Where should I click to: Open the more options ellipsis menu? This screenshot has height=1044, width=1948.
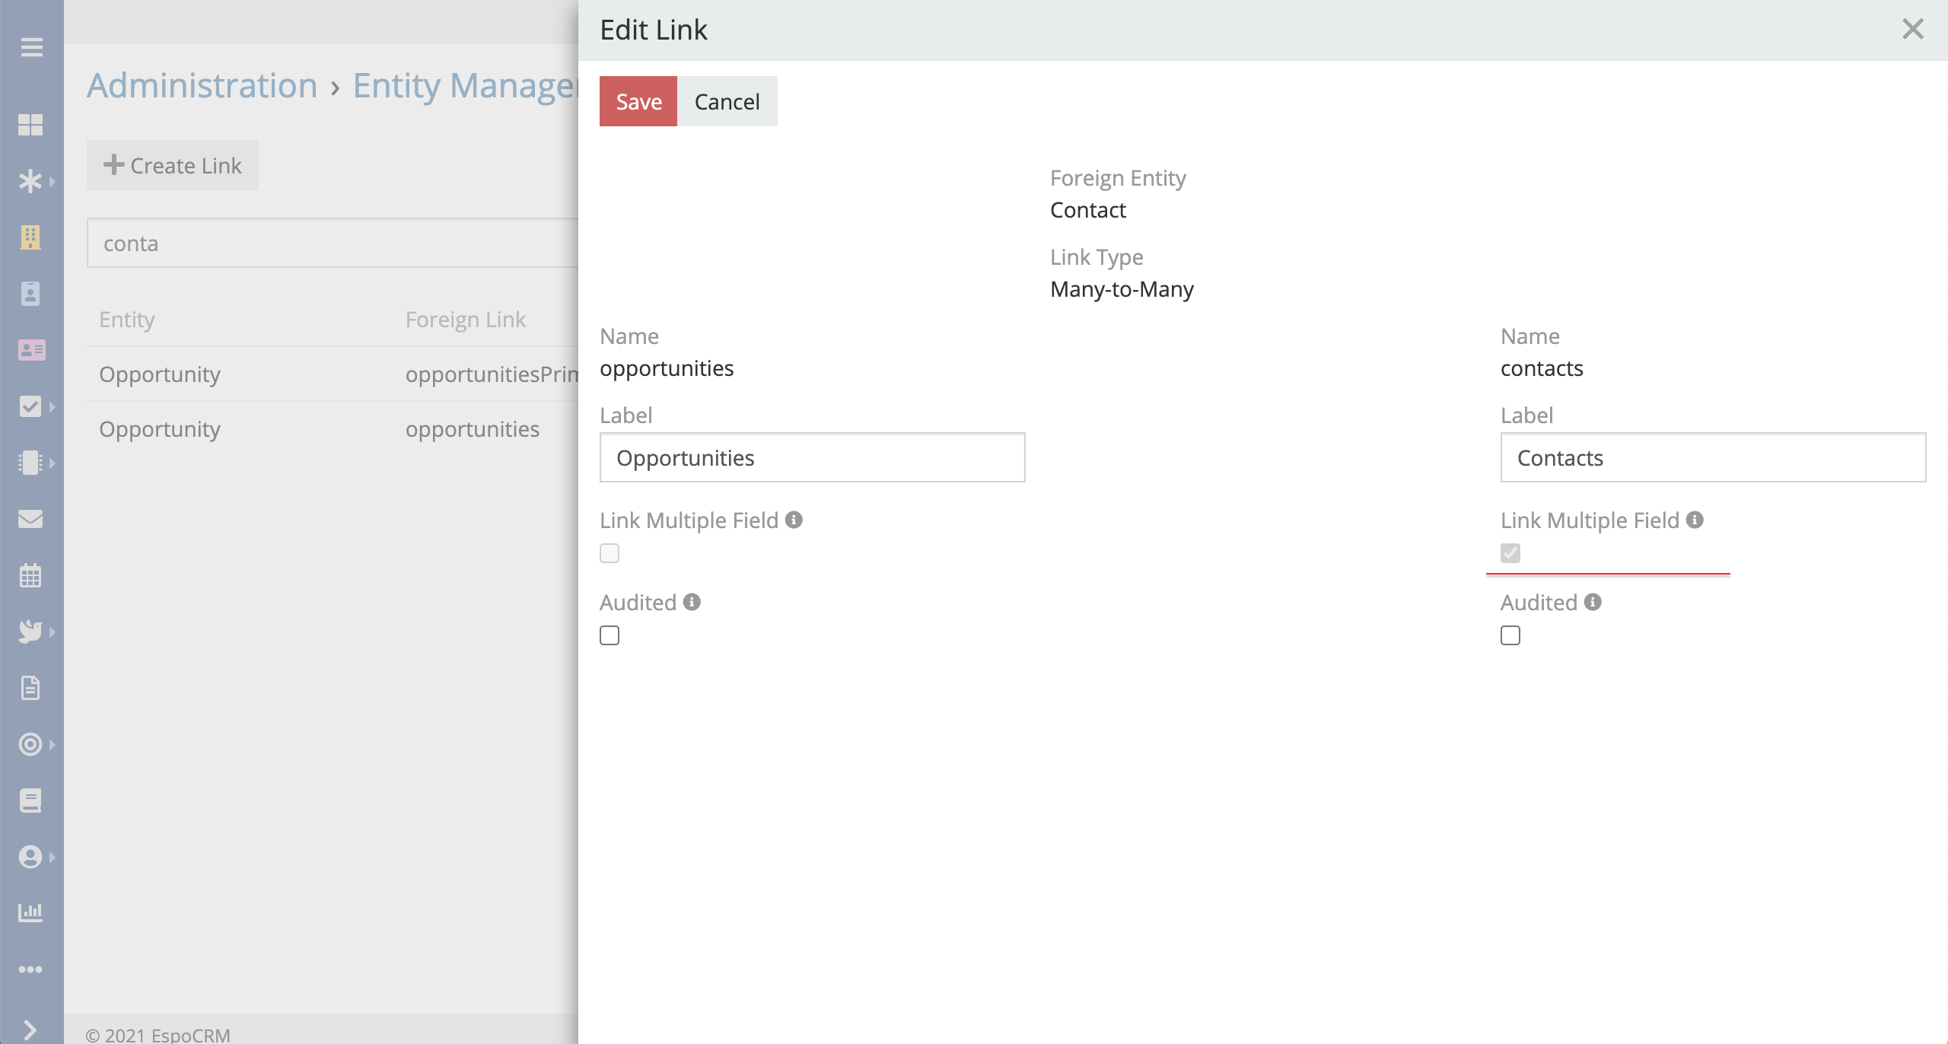(x=30, y=969)
